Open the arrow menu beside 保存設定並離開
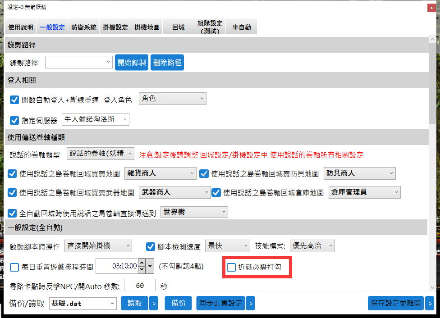 tap(430, 303)
